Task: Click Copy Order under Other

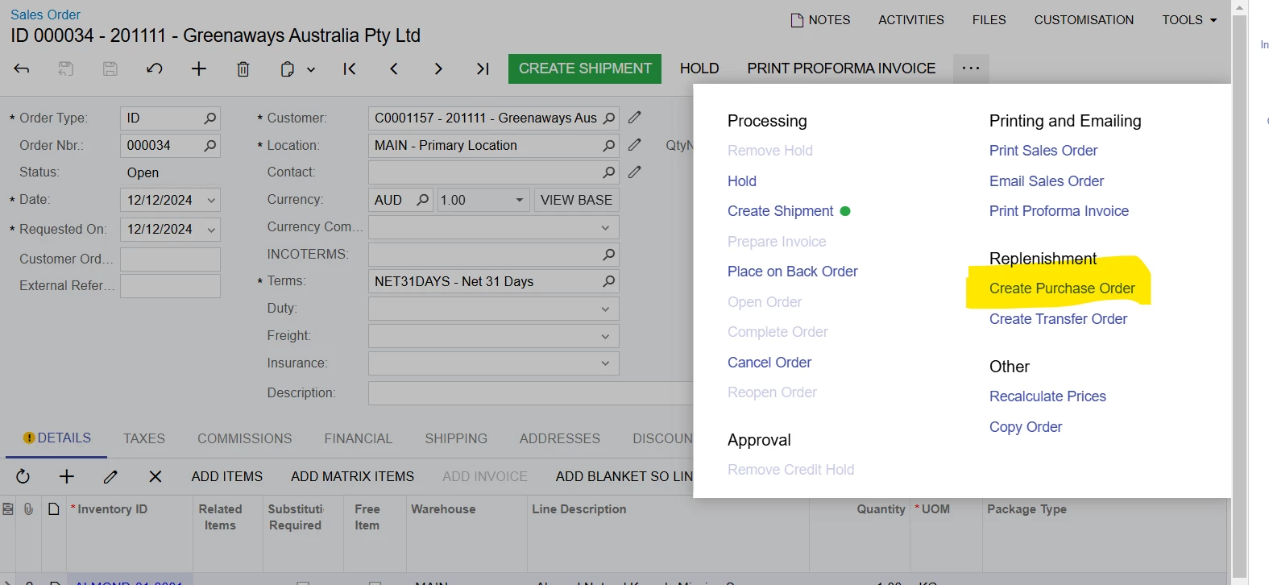Action: click(x=1026, y=427)
